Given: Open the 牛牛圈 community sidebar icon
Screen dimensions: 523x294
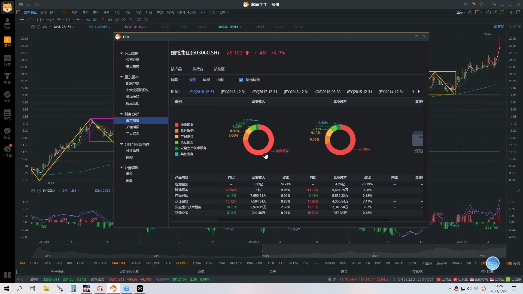Looking at the screenshot, I should pyautogui.click(x=7, y=151).
